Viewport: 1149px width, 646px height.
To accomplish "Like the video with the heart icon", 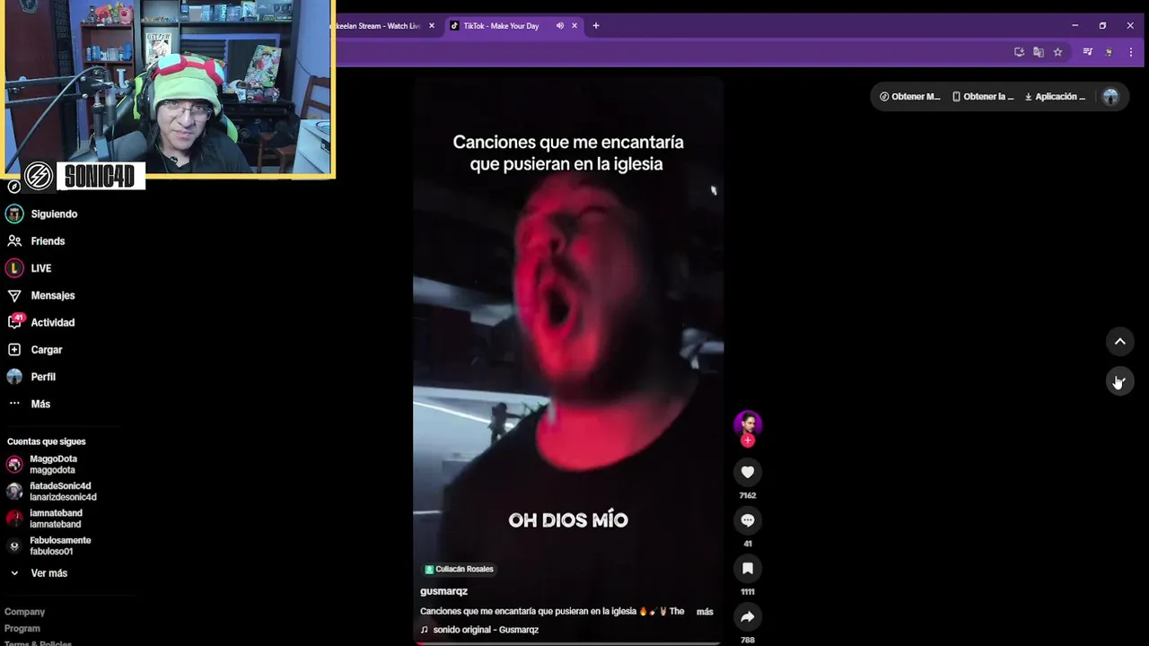I will click(747, 472).
